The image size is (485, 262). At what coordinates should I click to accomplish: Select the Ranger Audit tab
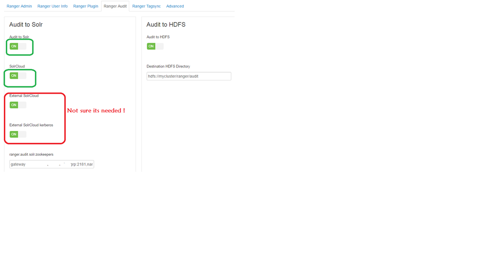point(115,6)
